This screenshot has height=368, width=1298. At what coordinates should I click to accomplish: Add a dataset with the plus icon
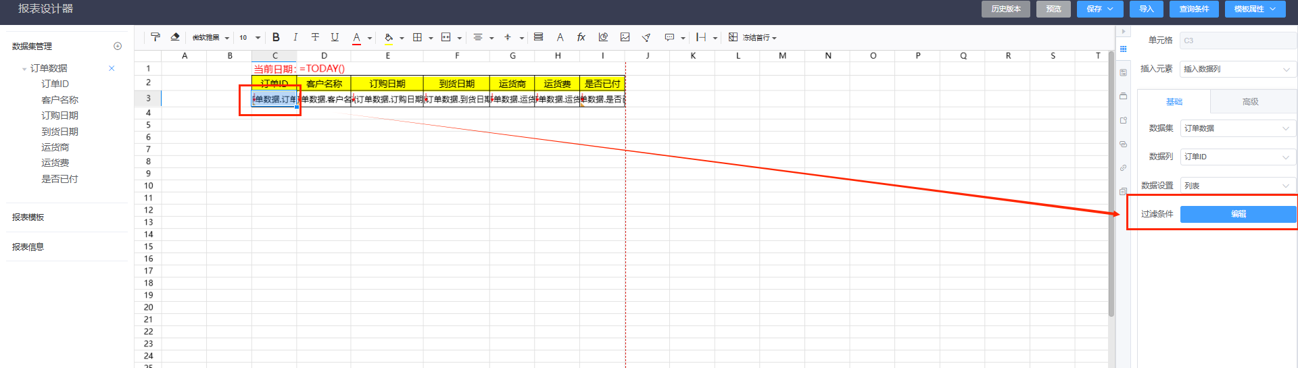pos(118,46)
